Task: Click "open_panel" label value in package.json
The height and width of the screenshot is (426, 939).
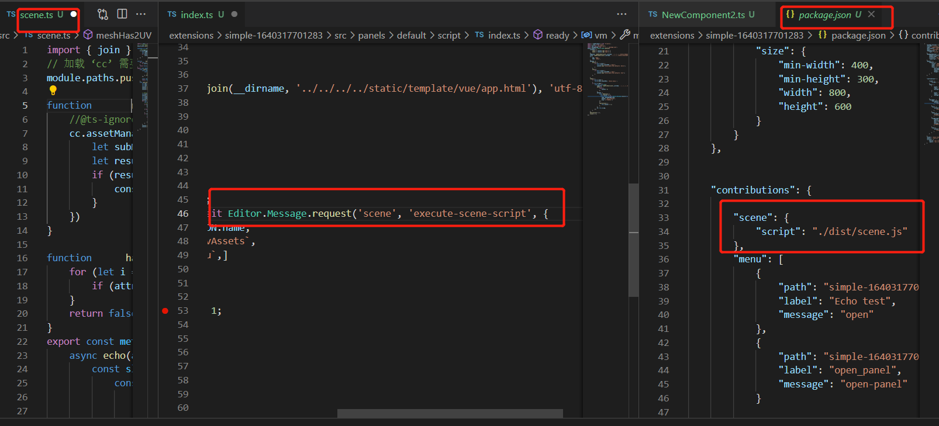Action: [x=862, y=370]
